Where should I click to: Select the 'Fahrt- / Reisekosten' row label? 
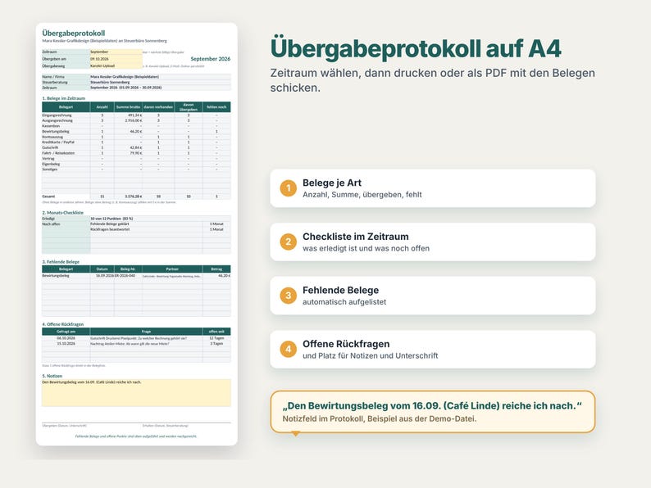pos(58,153)
